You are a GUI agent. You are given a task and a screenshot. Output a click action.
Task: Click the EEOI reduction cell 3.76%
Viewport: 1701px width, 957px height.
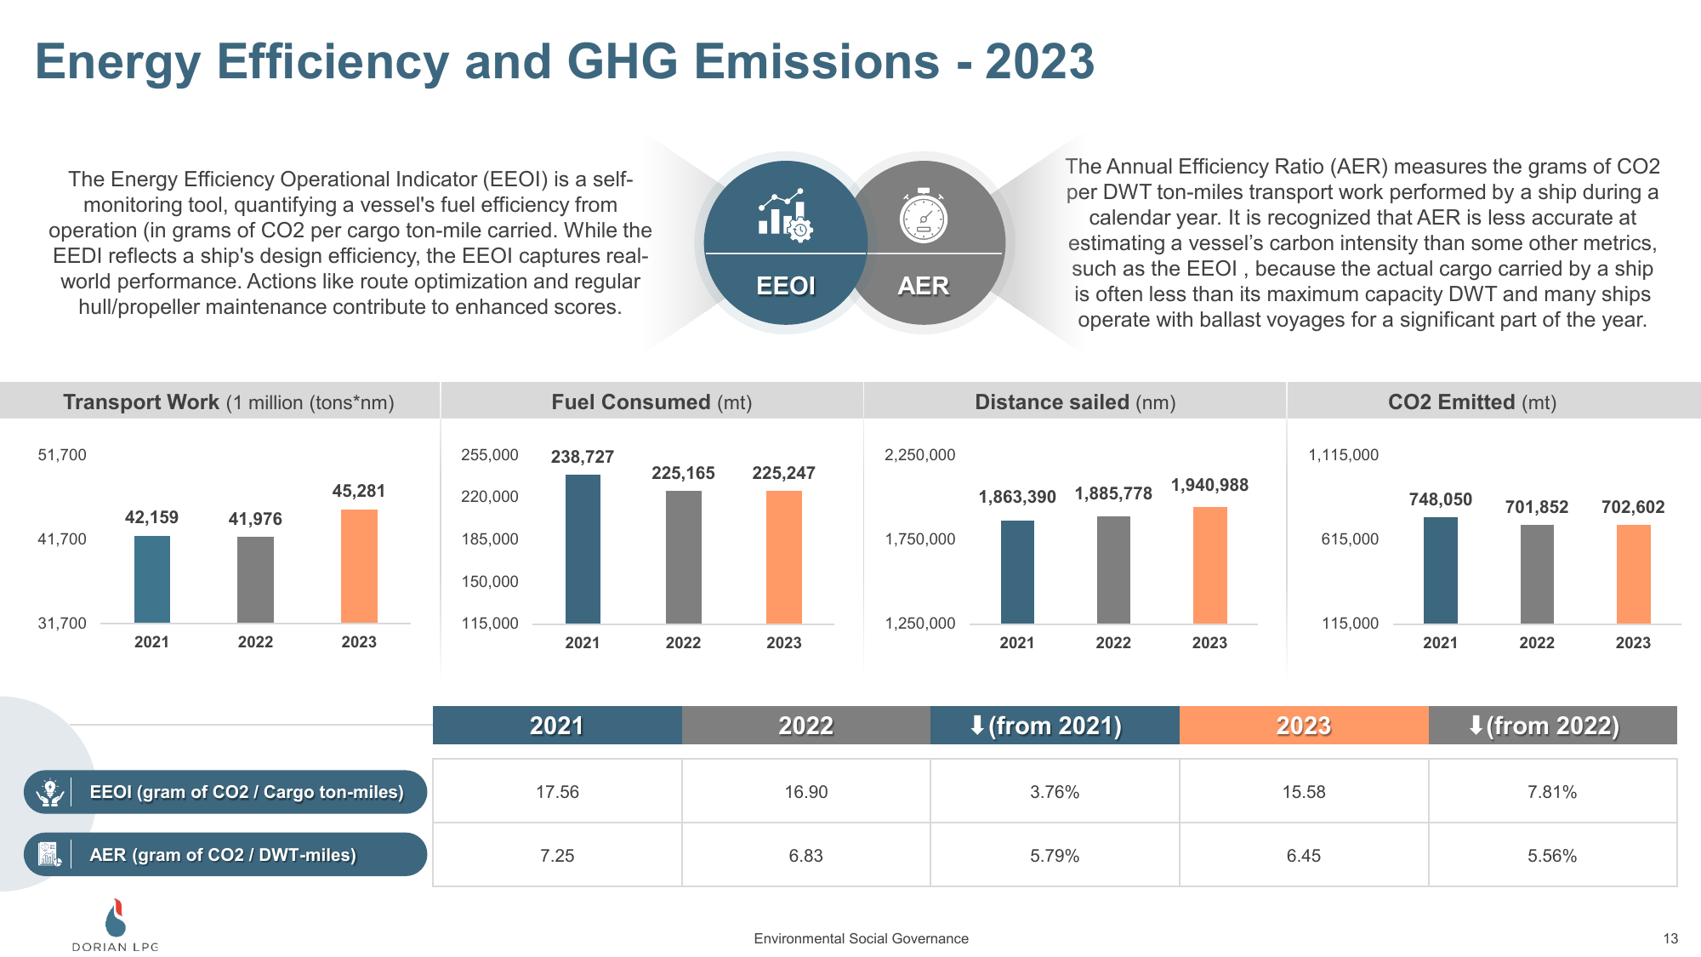[1055, 792]
